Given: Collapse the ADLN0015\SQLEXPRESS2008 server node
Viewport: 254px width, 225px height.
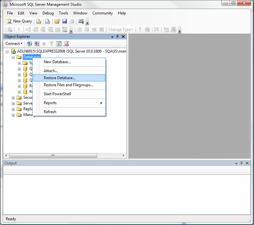Looking at the screenshot, I should click(7, 52).
